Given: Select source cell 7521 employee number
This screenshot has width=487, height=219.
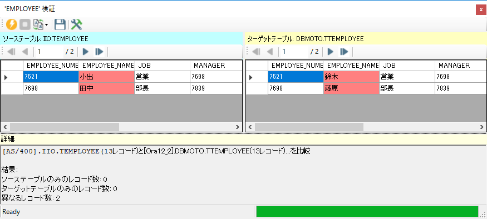Looking at the screenshot, I should [x=51, y=77].
